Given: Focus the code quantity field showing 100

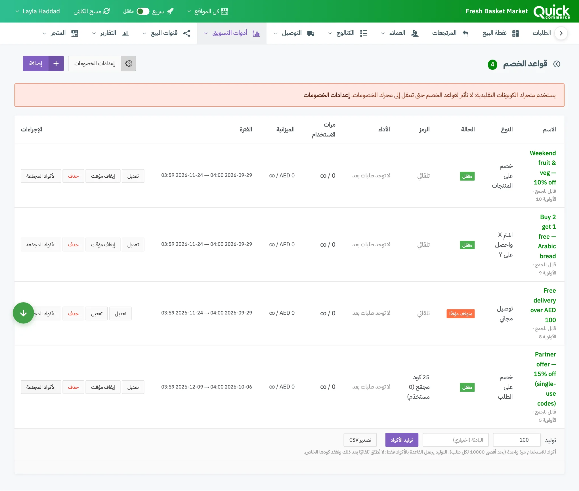Looking at the screenshot, I should tap(517, 440).
